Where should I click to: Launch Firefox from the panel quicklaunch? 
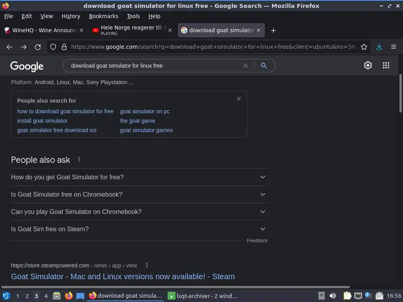click(68, 296)
